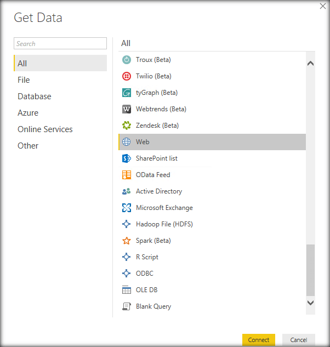Click the Microsoft Exchange icon

pos(127,208)
